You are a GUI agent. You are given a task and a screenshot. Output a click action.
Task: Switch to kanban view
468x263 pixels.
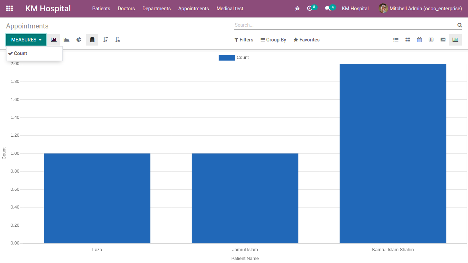coord(408,40)
